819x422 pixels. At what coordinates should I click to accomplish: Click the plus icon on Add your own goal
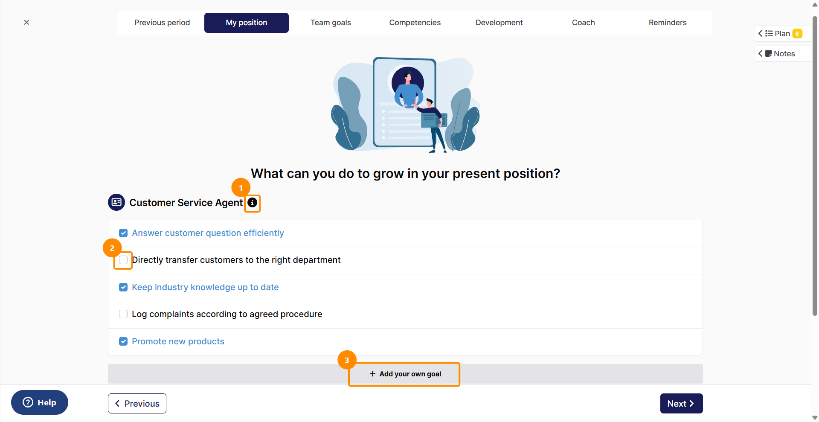pyautogui.click(x=372, y=374)
